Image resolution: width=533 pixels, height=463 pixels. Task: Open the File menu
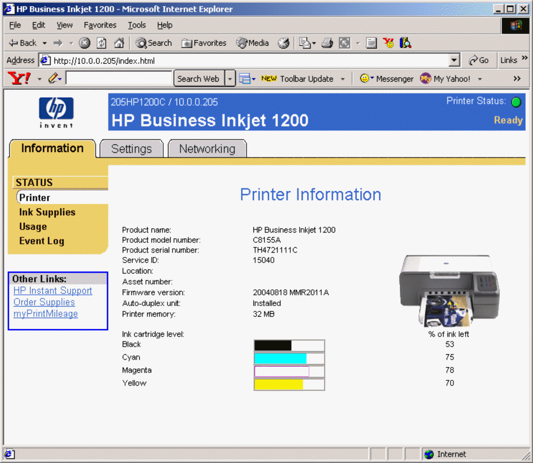coord(15,25)
